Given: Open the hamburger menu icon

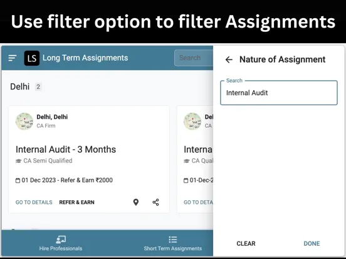Looking at the screenshot, I should click(13, 58).
